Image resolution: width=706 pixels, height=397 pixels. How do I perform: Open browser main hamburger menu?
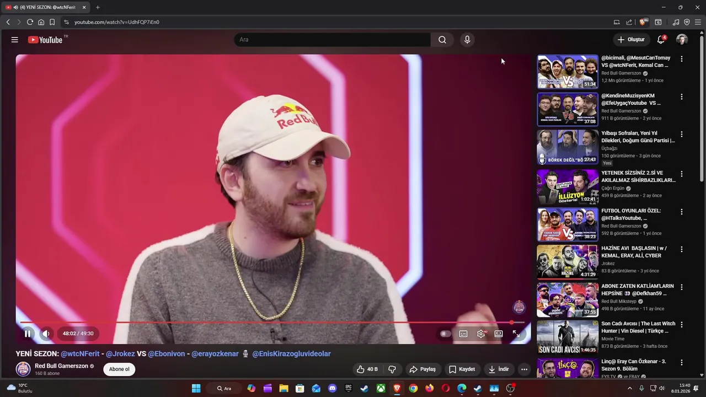(x=698, y=22)
